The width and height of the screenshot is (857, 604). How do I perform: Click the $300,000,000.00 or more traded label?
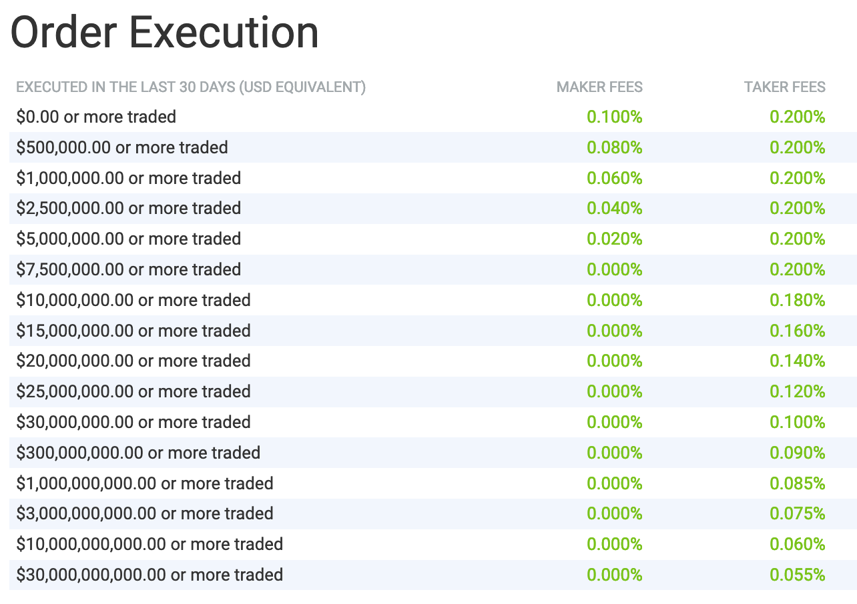tap(138, 453)
